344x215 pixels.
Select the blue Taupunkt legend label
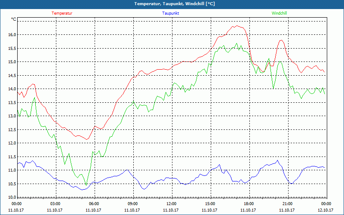click(x=170, y=13)
